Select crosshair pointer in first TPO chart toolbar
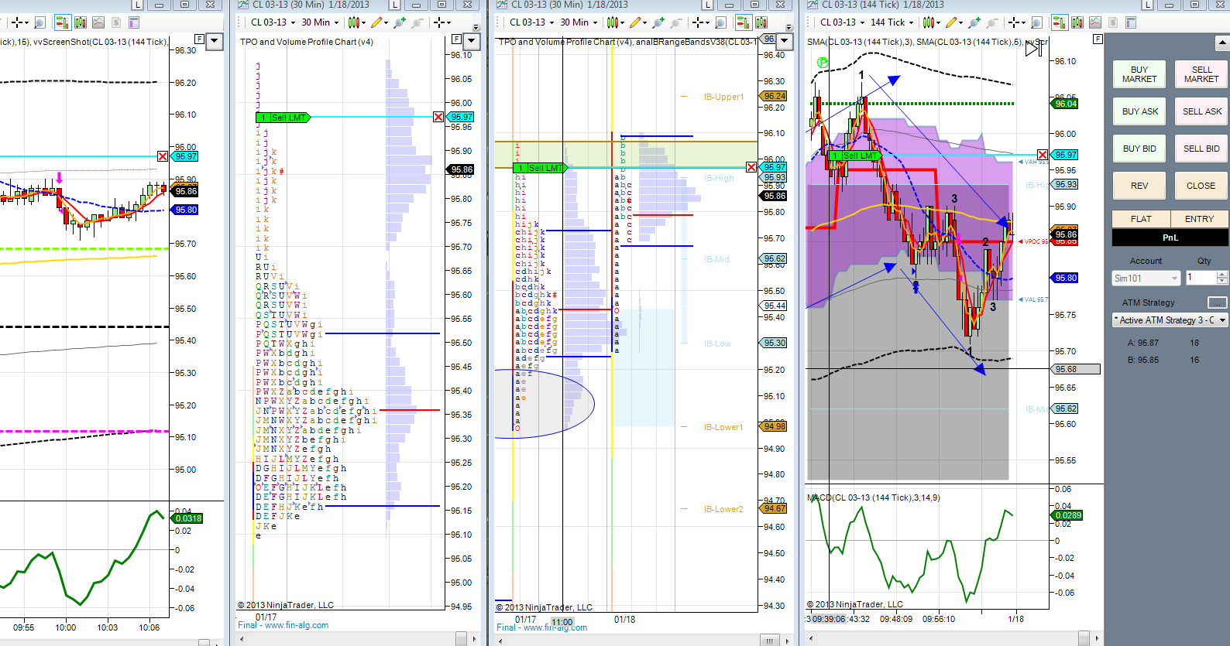The image size is (1230, 646). coord(439,22)
